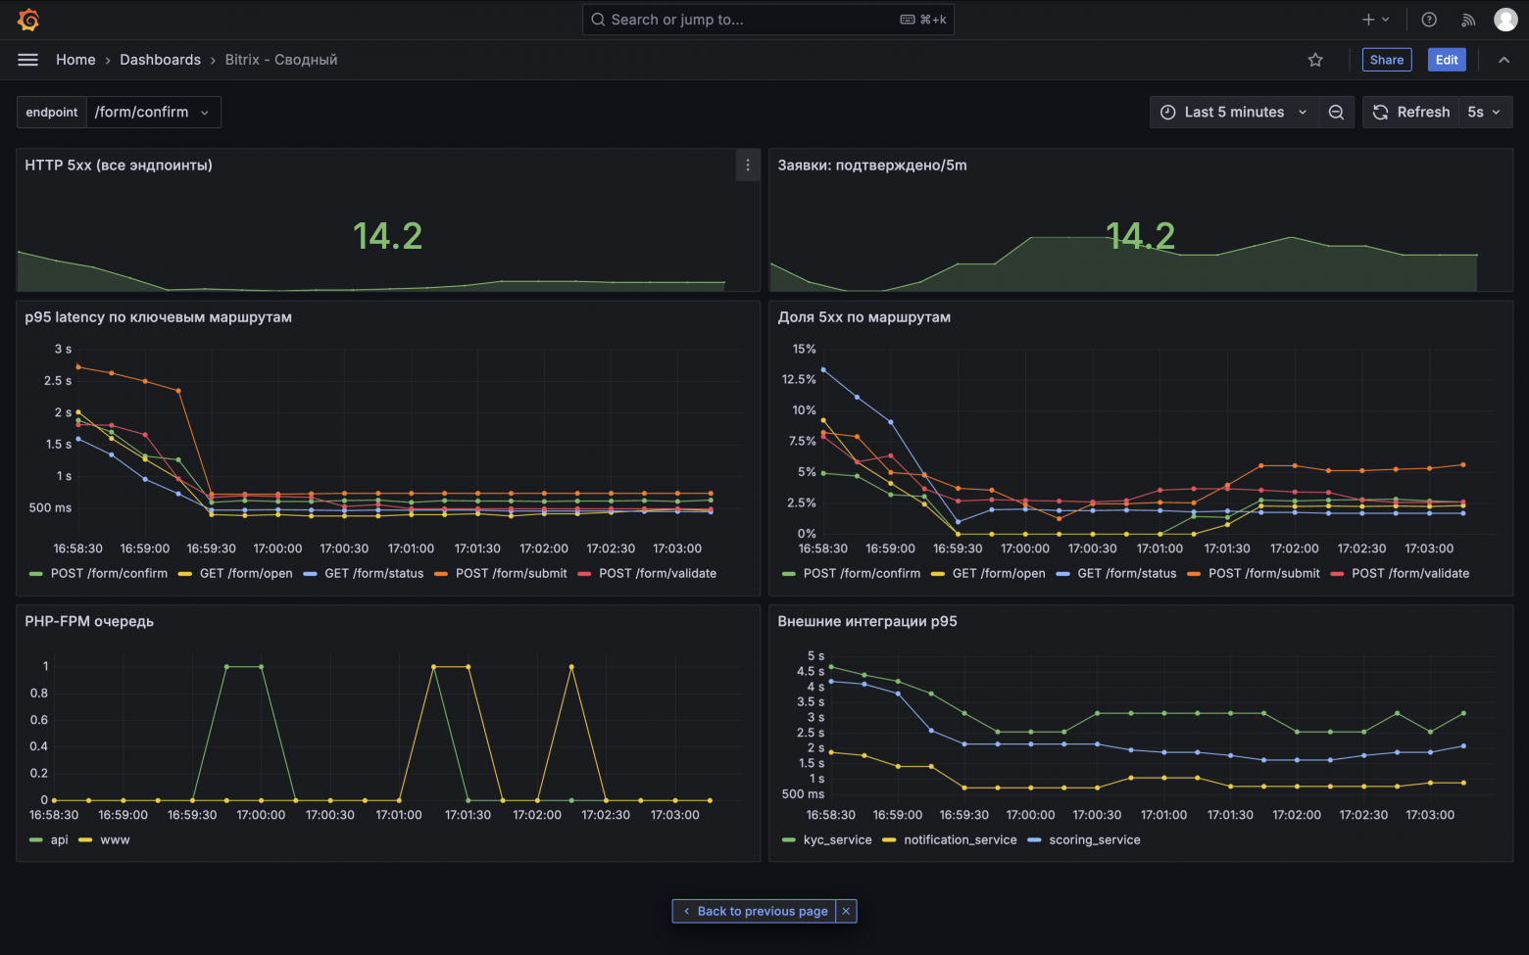Open the 5s refresh interval dropdown
The height and width of the screenshot is (955, 1529).
tap(1485, 113)
